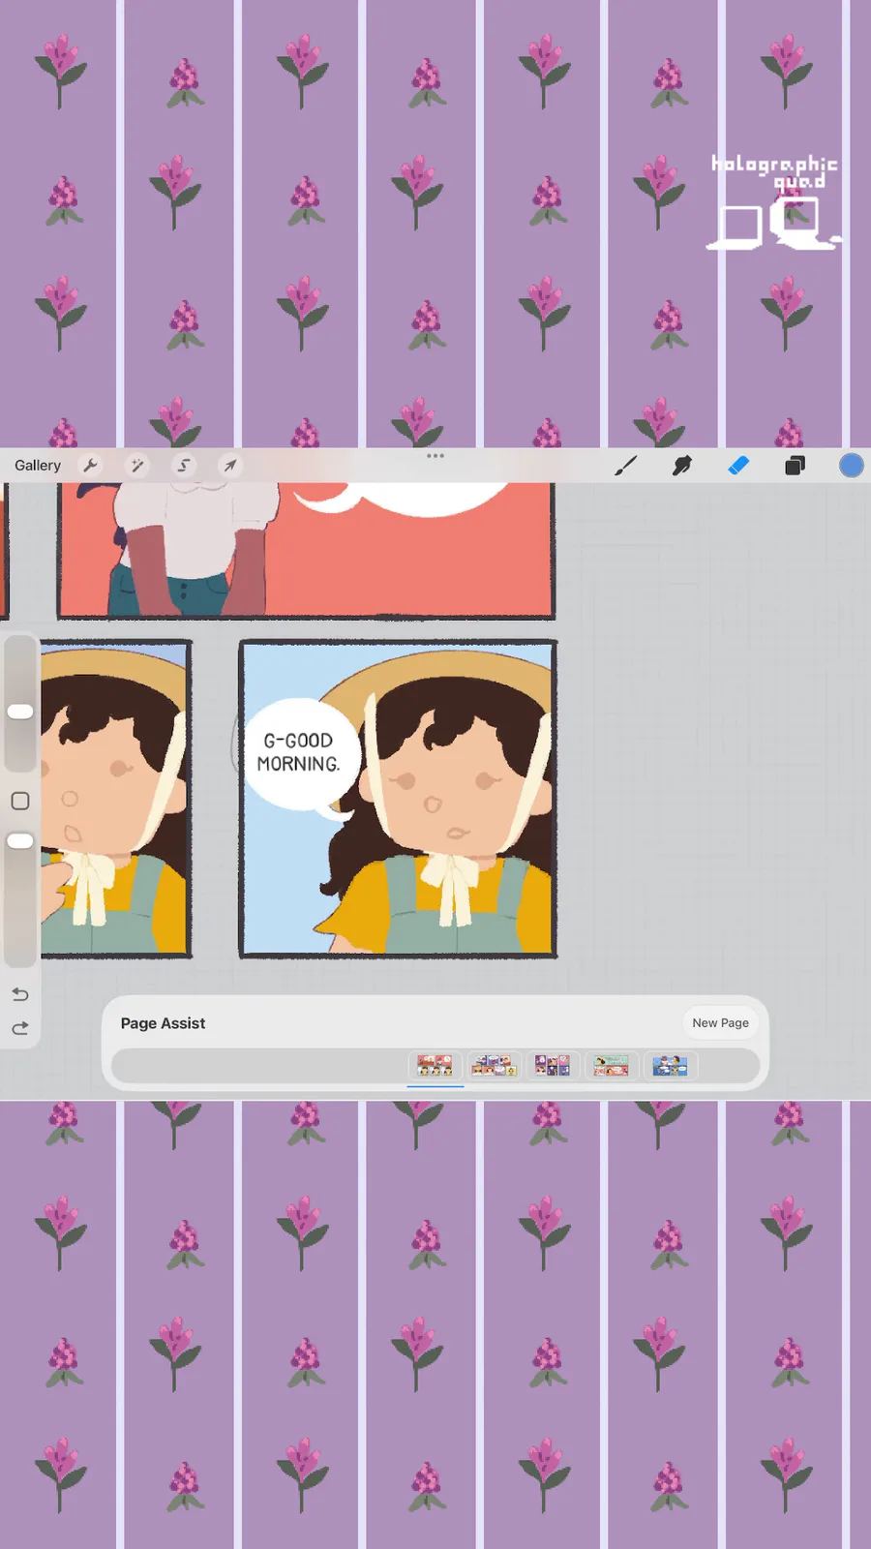Viewport: 871px width, 1549px height.
Task: Create a New Page in Page Assist
Action: click(720, 1022)
